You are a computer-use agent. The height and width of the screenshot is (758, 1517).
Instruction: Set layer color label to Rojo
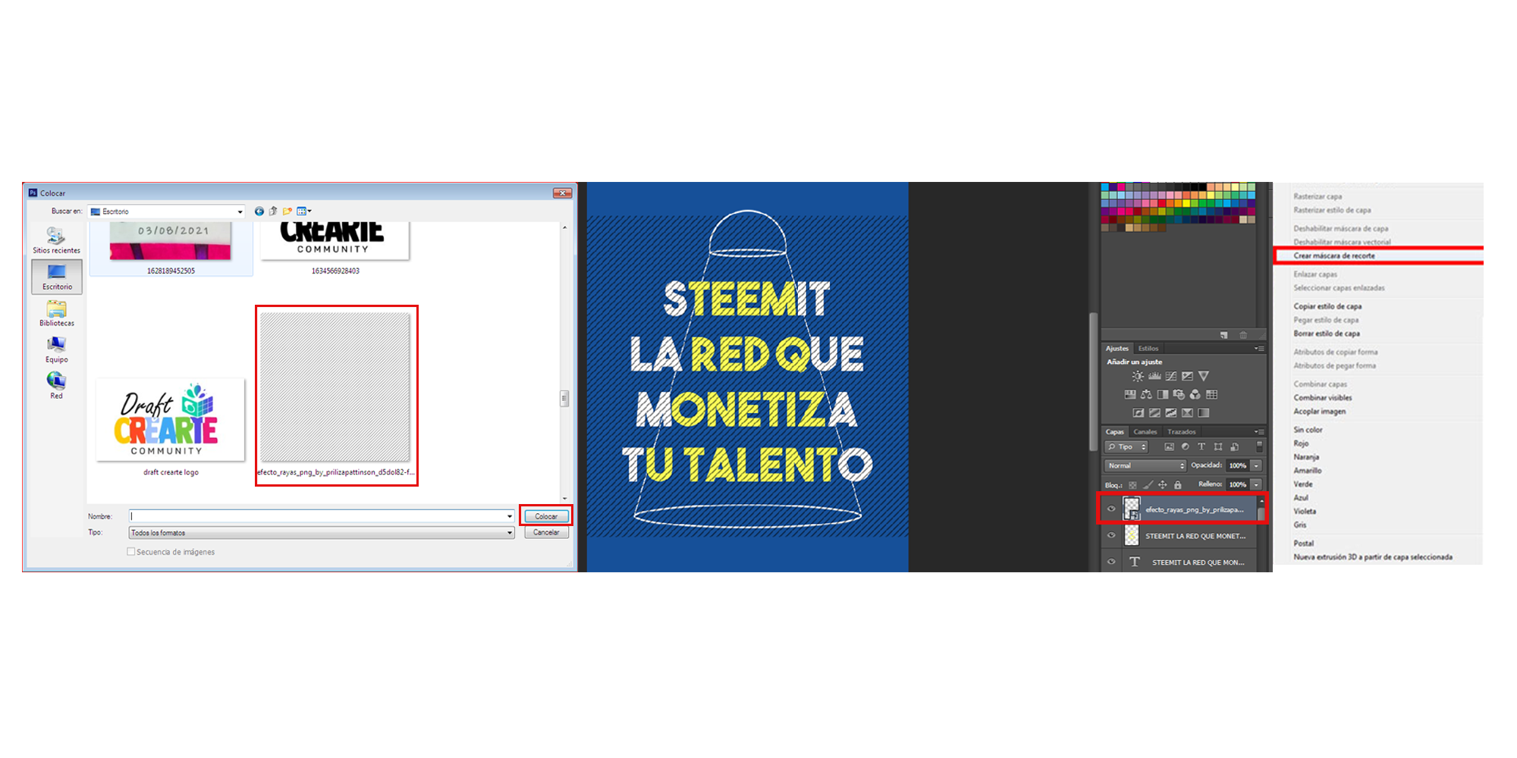[x=1301, y=443]
